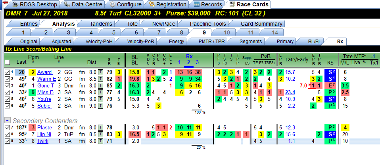Select Rx column 3 header
380x165 pixels.
pos(197,63)
